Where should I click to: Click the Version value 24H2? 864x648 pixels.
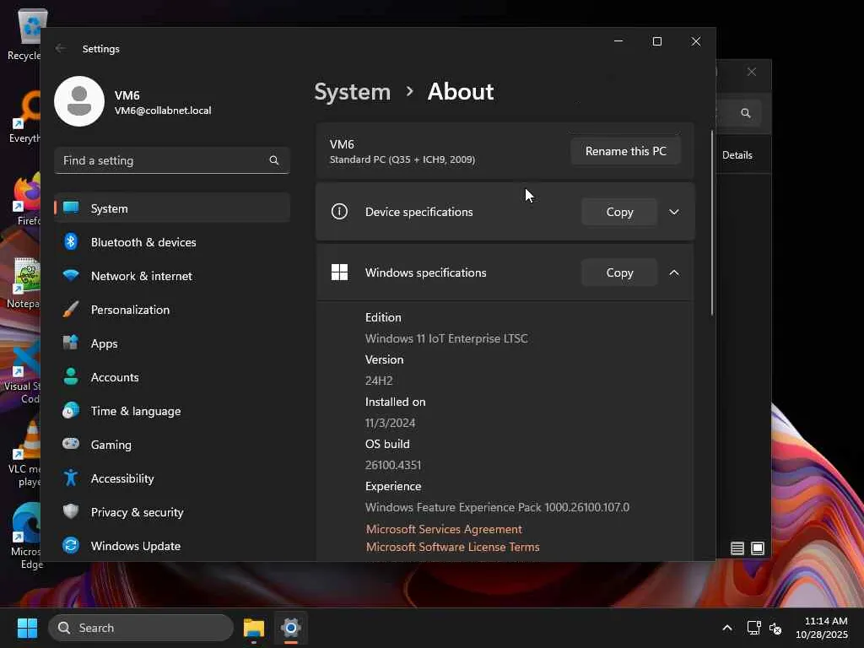click(x=379, y=381)
